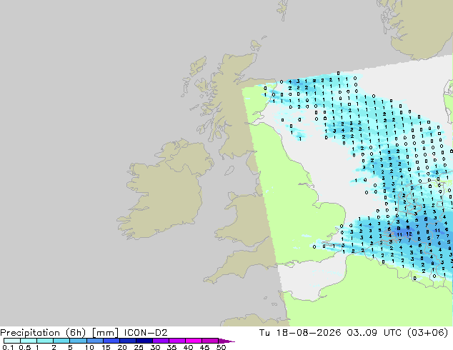
Task: Select the 5–10 mm legend color swatch
Action: click(78, 341)
